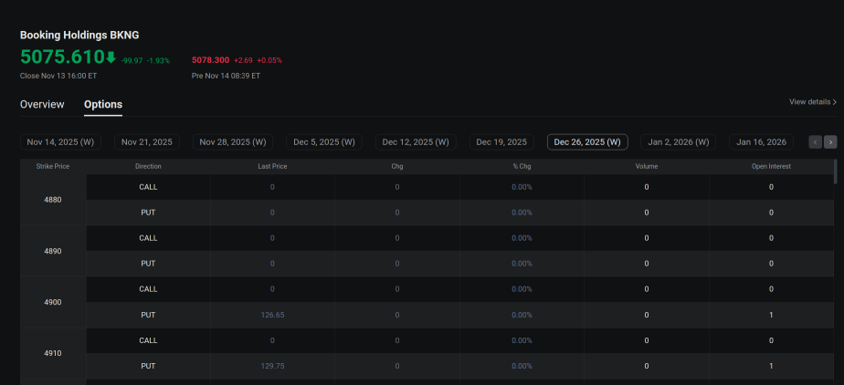Viewport: 844px width, 385px height.
Task: Select the Dec 12, 2025 (W) expiration
Action: (416, 142)
